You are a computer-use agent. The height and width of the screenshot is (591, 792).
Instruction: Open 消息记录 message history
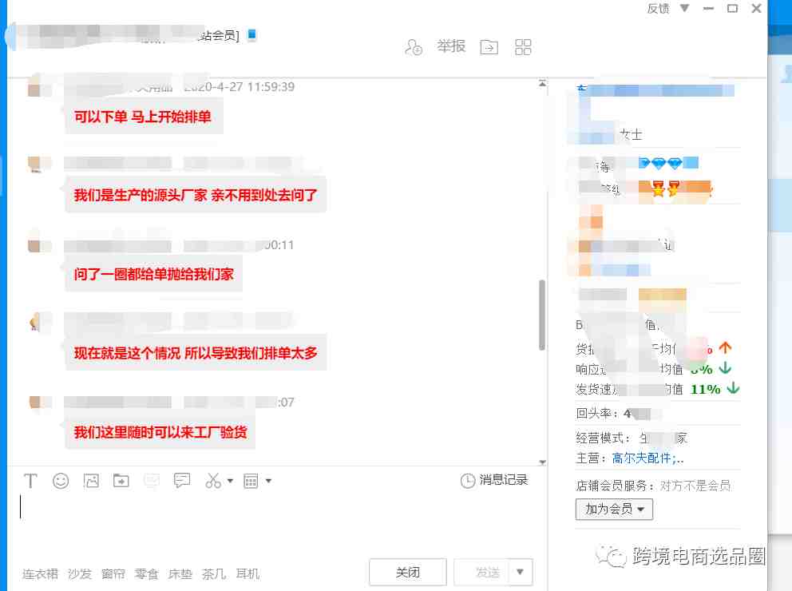tap(494, 480)
